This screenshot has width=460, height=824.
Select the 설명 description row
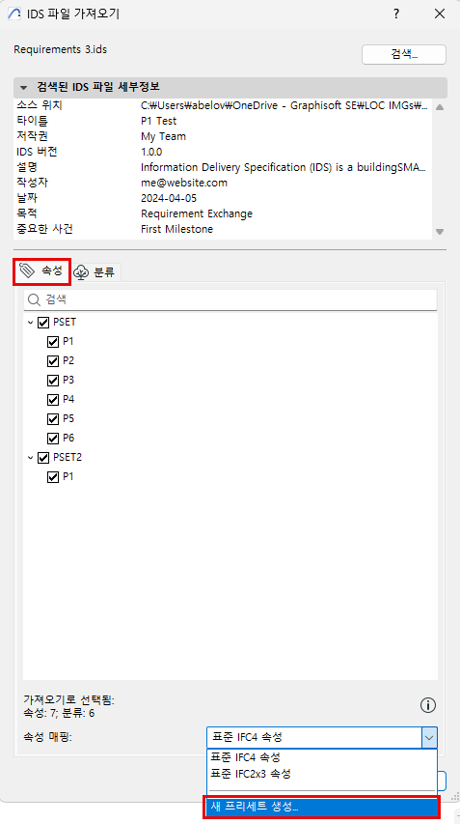point(223,168)
